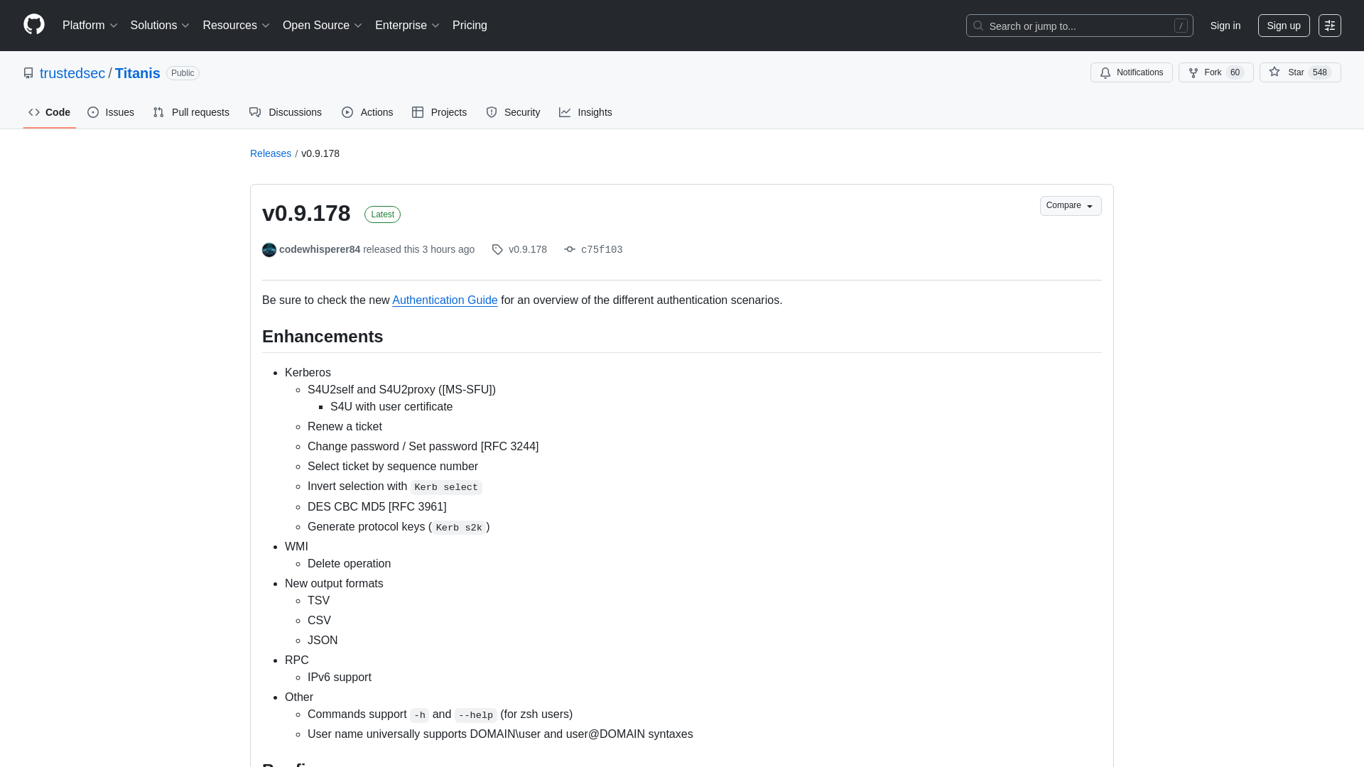Expand the Solutions menu
The height and width of the screenshot is (767, 1364).
[159, 26]
